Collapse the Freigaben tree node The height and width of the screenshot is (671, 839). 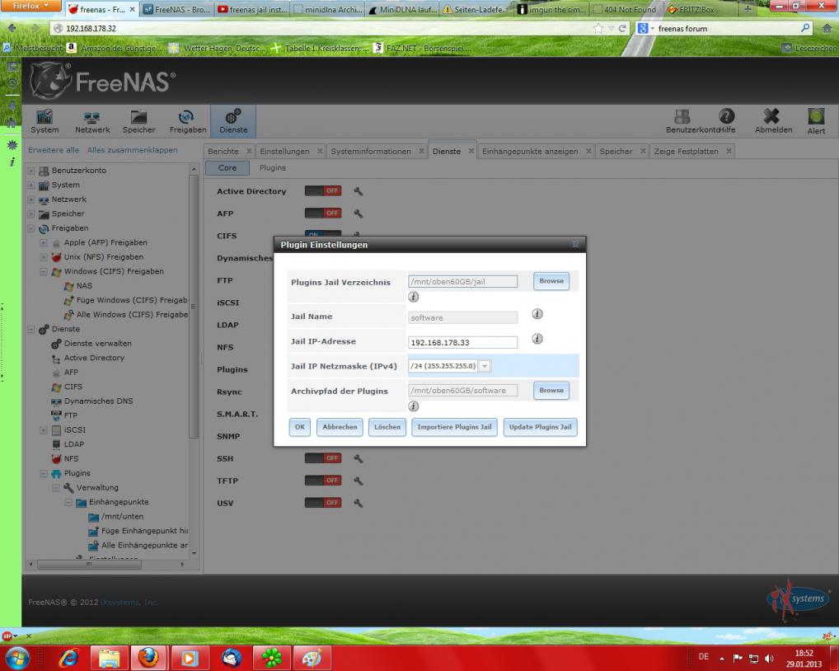click(31, 228)
